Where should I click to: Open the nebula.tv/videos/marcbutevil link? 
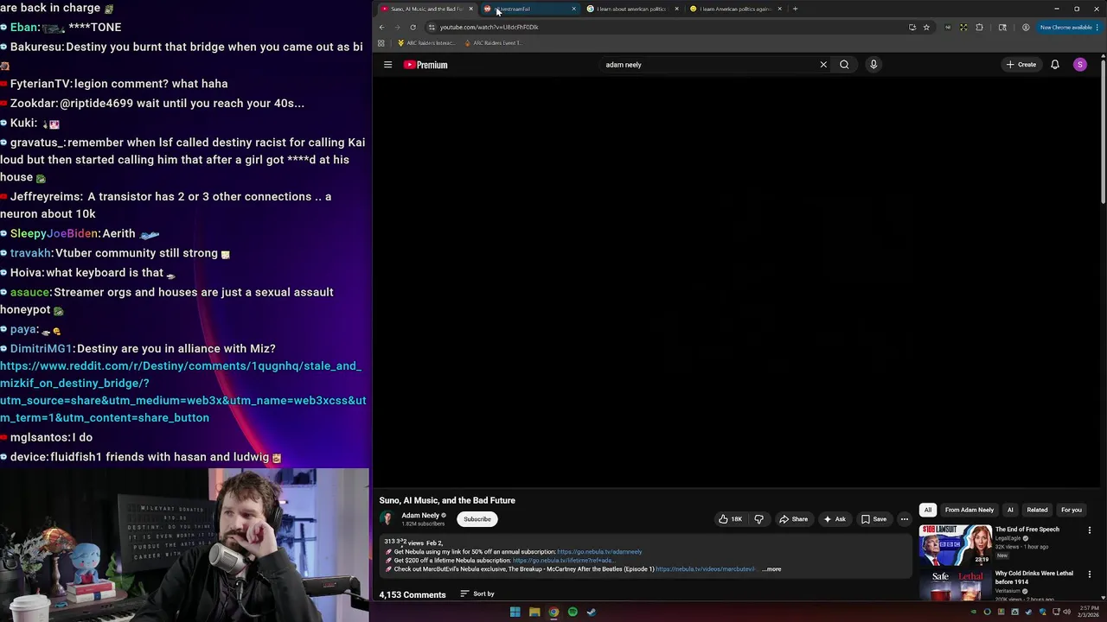706,569
